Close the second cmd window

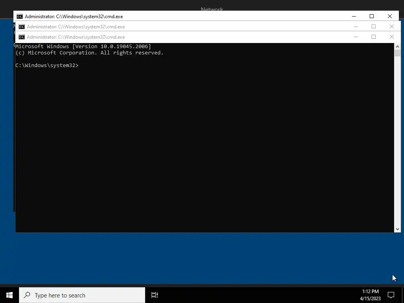(x=392, y=26)
